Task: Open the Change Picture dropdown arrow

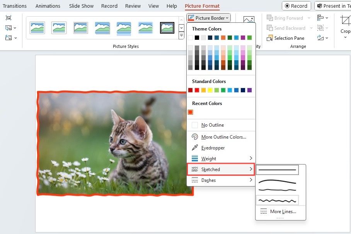Action: pyautogui.click(x=15, y=28)
